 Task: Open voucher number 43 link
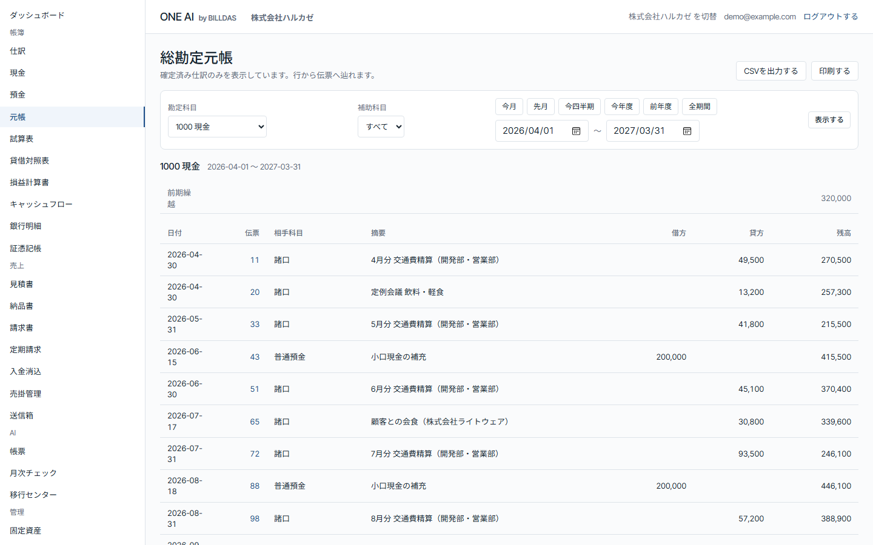[255, 357]
